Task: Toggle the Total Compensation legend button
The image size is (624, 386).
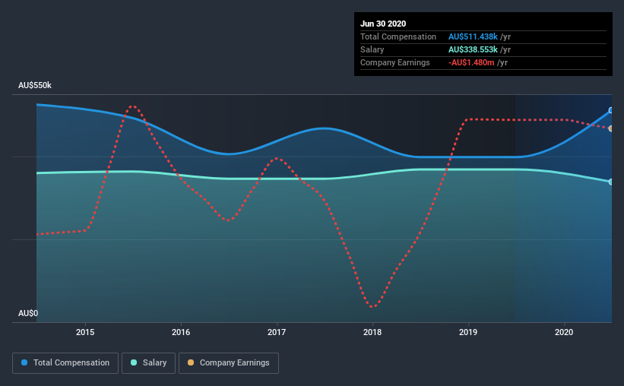Action: [65, 363]
